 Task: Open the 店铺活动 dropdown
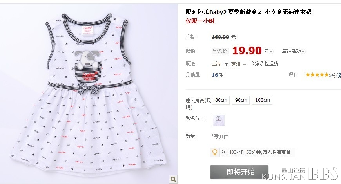click(294, 51)
